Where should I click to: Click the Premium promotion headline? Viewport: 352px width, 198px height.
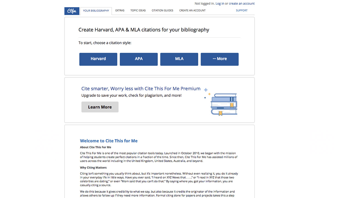click(141, 89)
